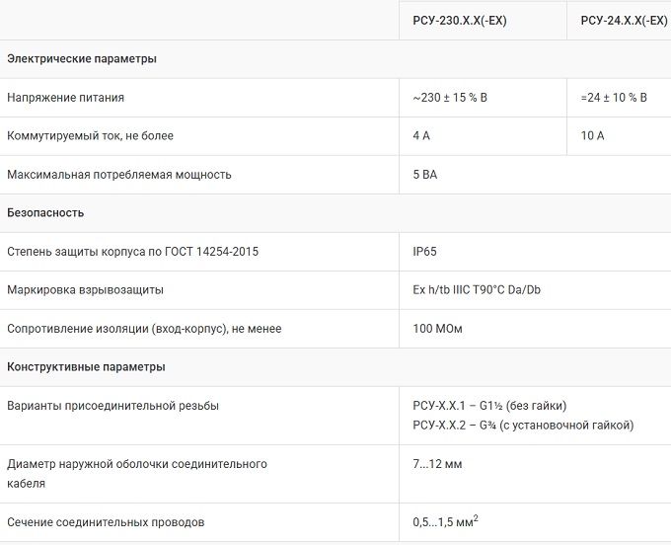Click the =24 ± 10 % В value
This screenshot has width=671, height=545.
(x=614, y=98)
